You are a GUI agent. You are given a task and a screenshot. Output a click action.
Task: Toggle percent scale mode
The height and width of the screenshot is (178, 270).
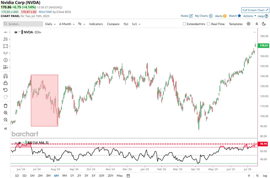point(257,176)
